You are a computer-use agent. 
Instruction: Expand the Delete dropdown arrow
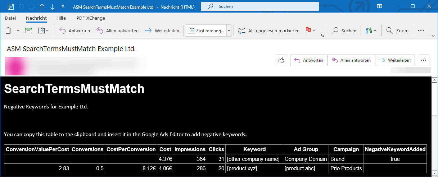[x=18, y=31]
